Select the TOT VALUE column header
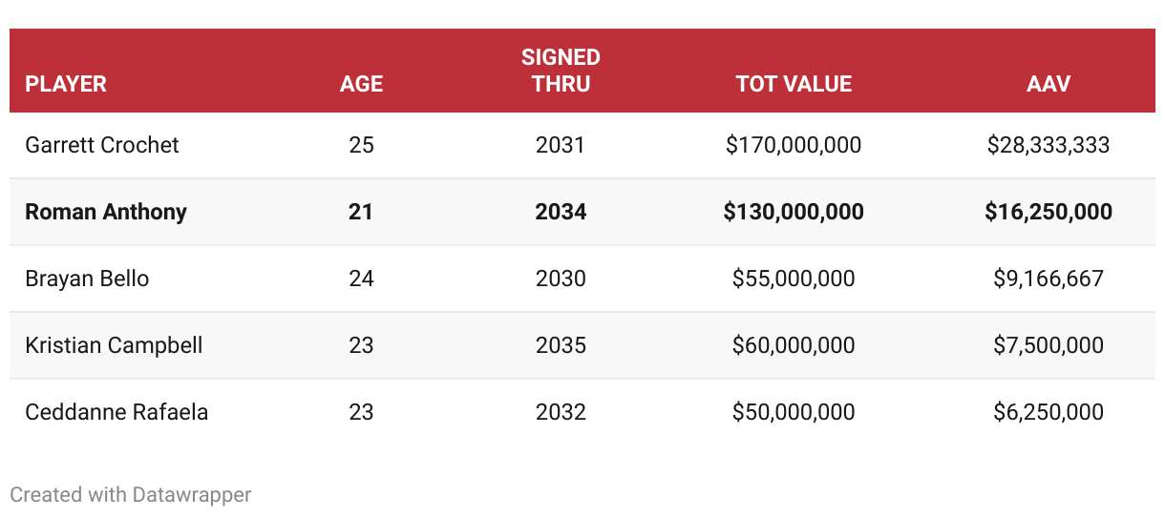The image size is (1165, 517). pos(794,84)
